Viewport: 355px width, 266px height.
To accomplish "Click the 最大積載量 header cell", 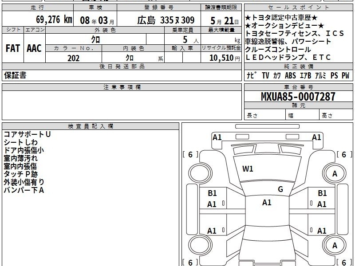I will tap(221, 30).
